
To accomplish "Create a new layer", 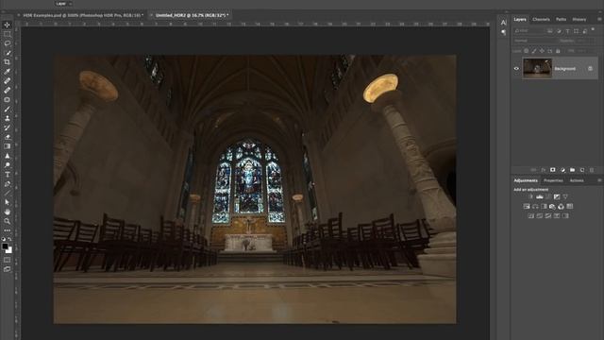I will click(582, 170).
